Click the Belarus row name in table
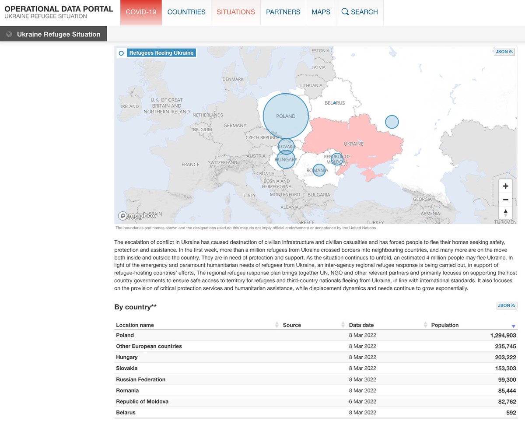Viewport: 525px width, 428px height. pos(126,412)
